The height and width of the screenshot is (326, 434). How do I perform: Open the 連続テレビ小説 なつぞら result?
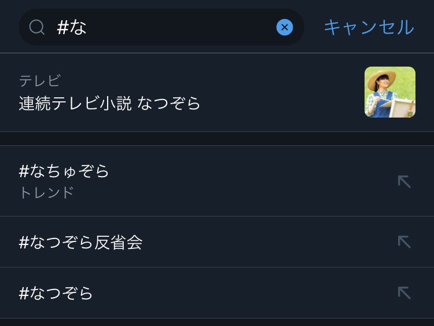[217, 92]
